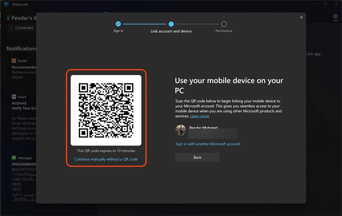The height and width of the screenshot is (216, 342).
Task: Click Continue manually without a QR code
Action: [106, 159]
